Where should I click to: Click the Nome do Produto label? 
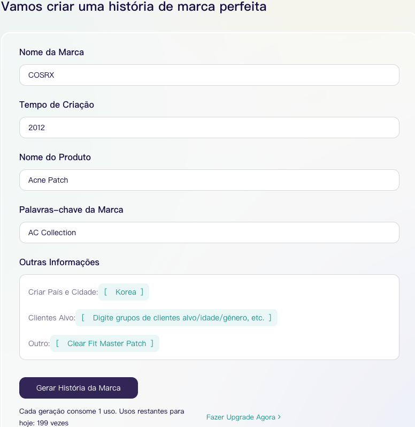point(55,157)
